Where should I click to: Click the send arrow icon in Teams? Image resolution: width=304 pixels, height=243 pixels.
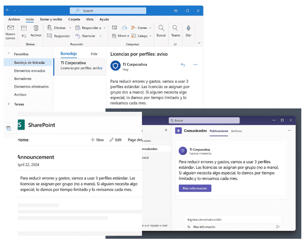[278, 227]
